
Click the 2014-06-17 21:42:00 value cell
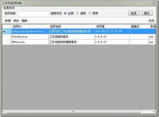[112, 31]
